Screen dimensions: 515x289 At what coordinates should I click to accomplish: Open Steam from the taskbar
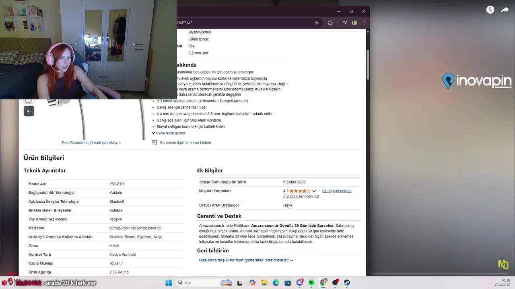(347, 283)
